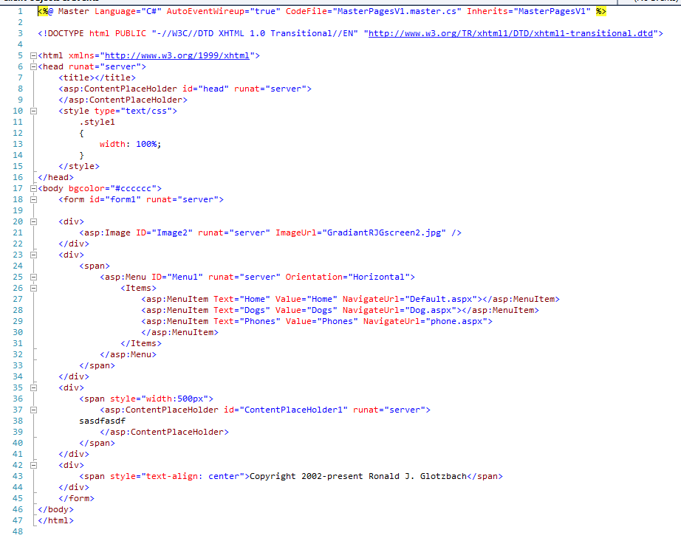Click the closing </html> tag
Image resolution: width=681 pixels, height=541 pixels.
pyautogui.click(x=55, y=520)
